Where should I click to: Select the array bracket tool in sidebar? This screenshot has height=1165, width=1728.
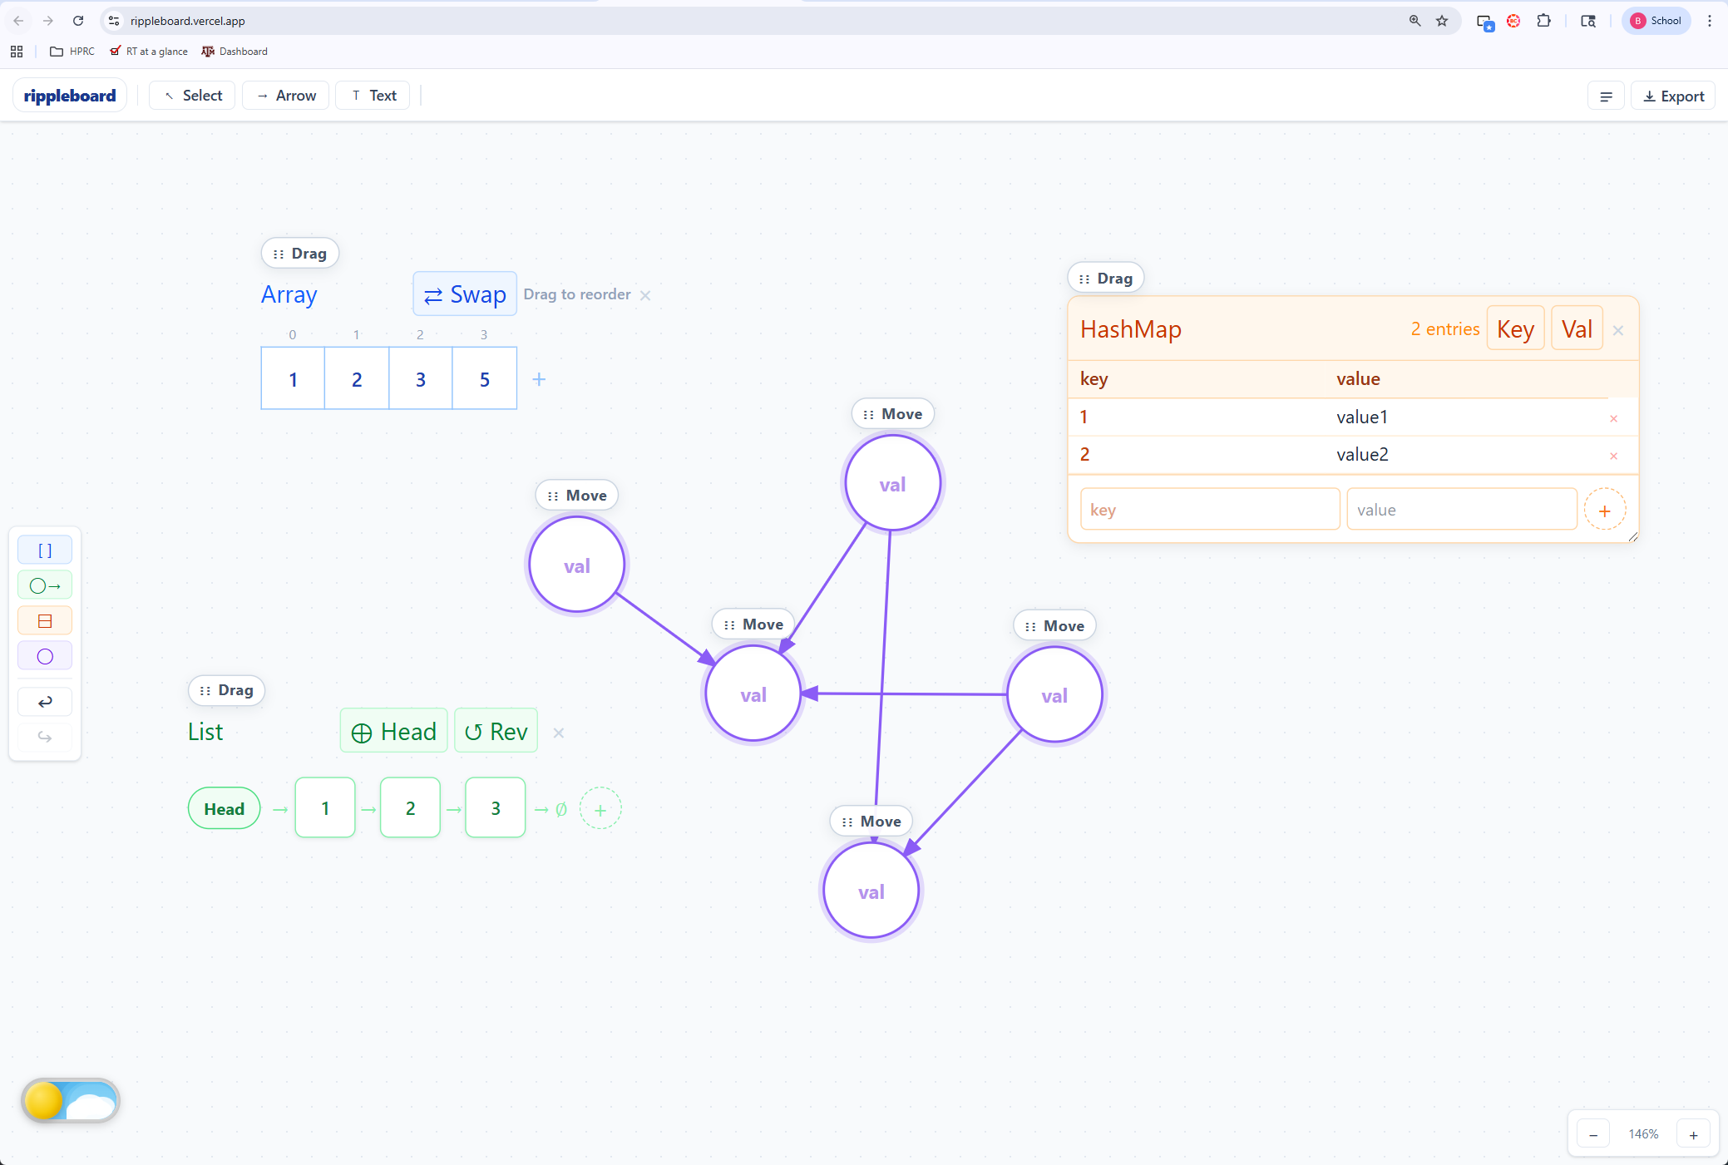[45, 550]
